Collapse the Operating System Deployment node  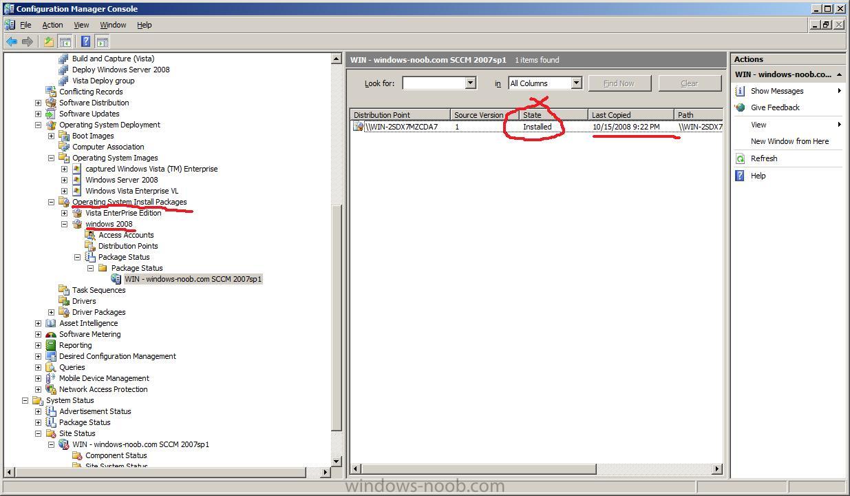(x=38, y=125)
